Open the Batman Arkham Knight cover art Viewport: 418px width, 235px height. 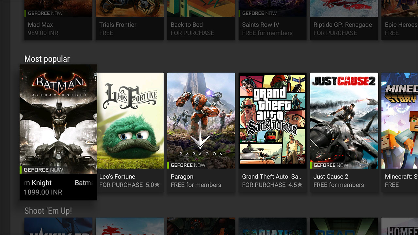coord(58,119)
